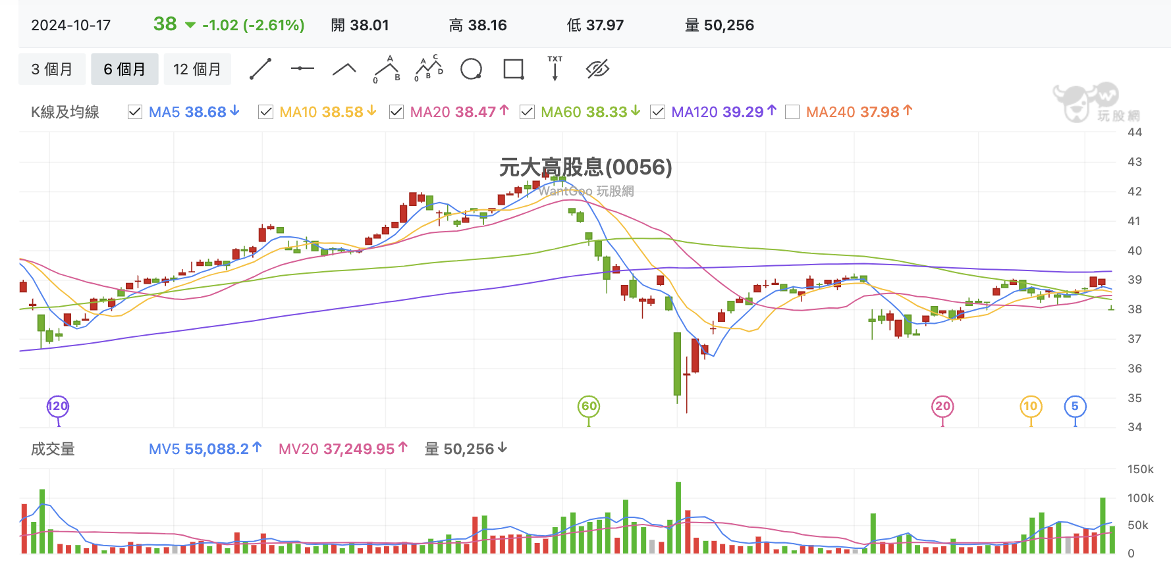Switch to the 12 個月 range

pyautogui.click(x=197, y=69)
